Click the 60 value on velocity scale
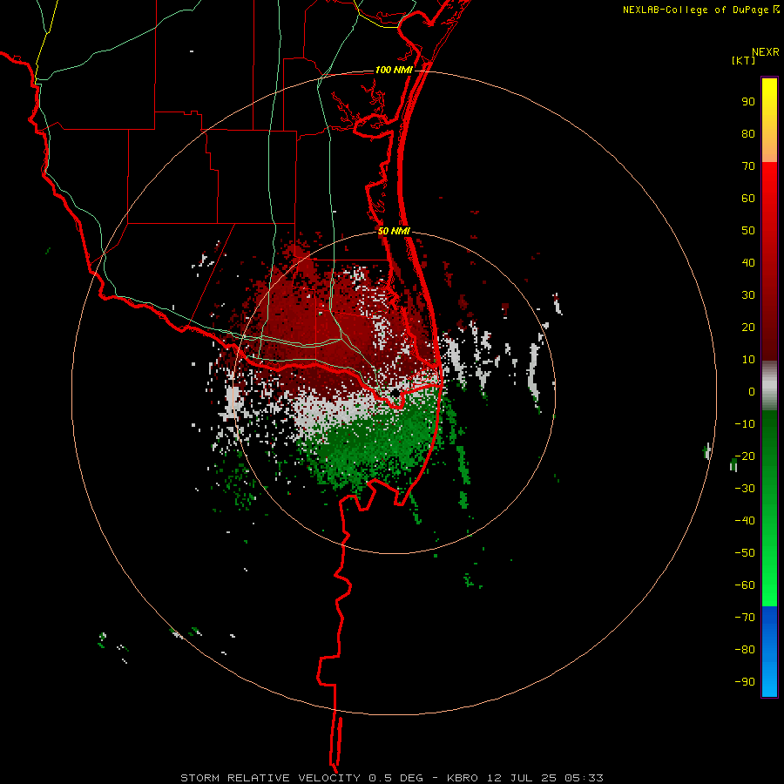This screenshot has width=784, height=784. click(748, 199)
